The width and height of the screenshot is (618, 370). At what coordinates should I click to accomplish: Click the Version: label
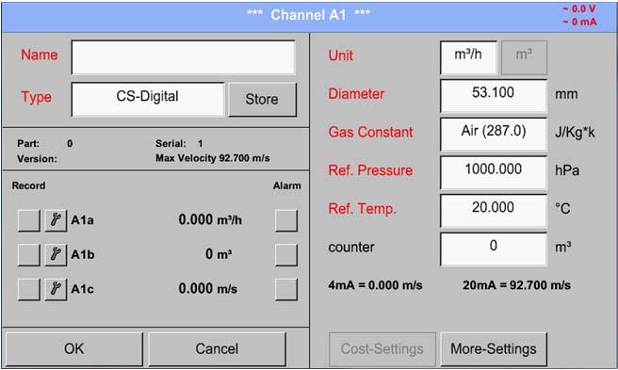point(37,159)
